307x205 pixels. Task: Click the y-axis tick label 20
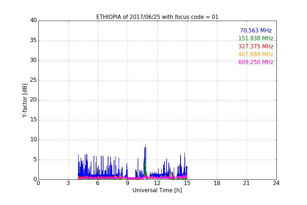(x=33, y=100)
